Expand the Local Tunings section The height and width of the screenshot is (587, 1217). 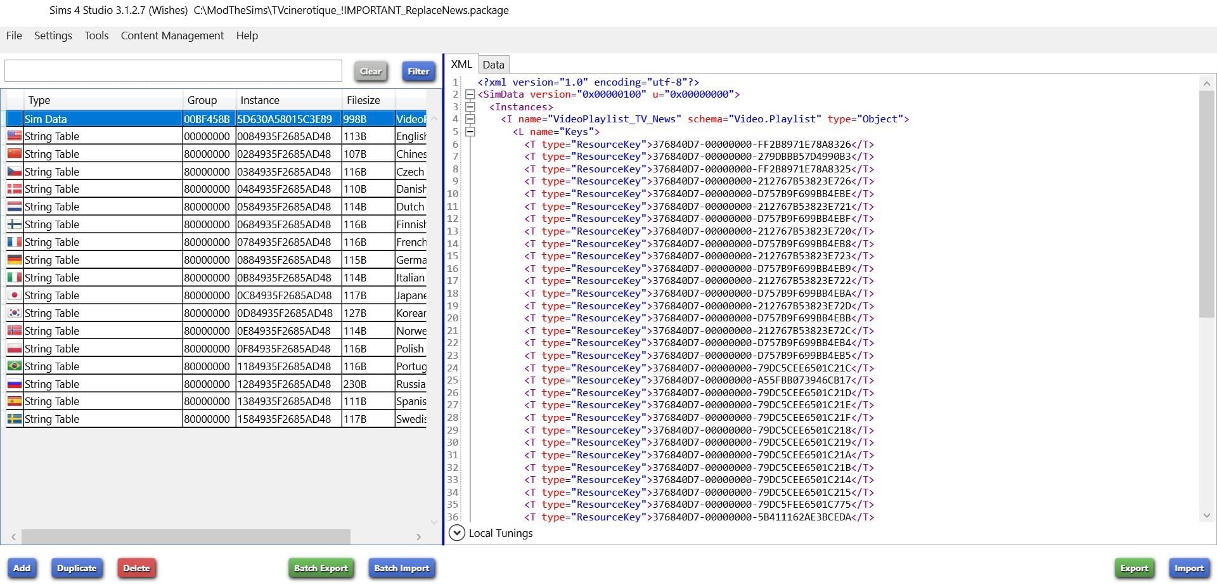456,532
